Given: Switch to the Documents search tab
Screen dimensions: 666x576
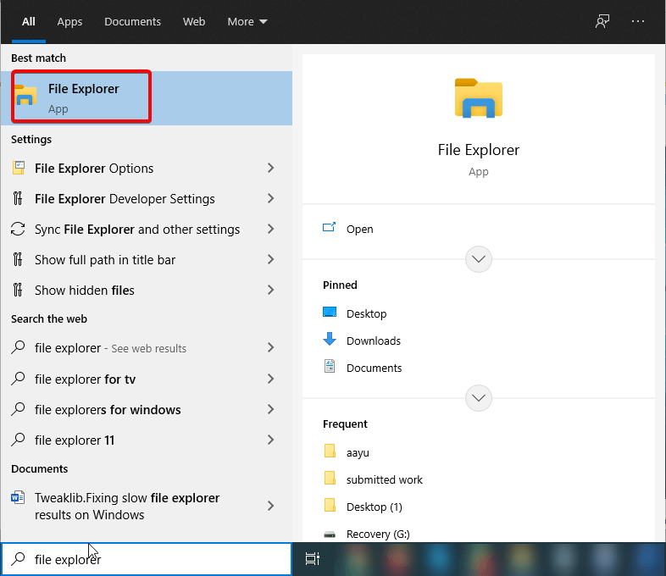Looking at the screenshot, I should click(132, 21).
